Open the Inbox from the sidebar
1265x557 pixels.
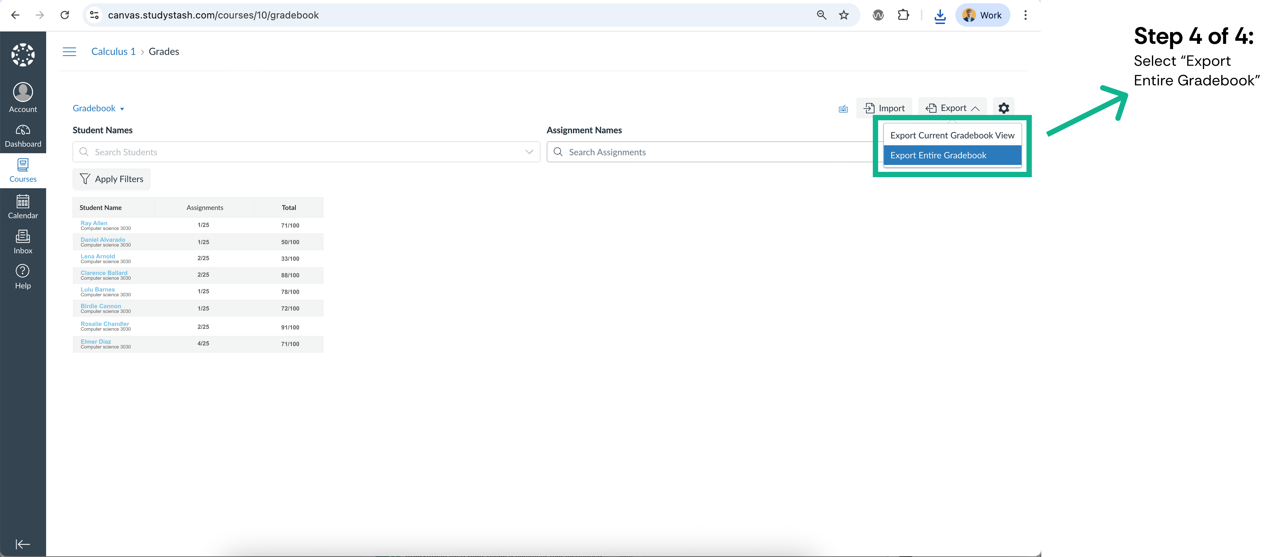click(23, 242)
